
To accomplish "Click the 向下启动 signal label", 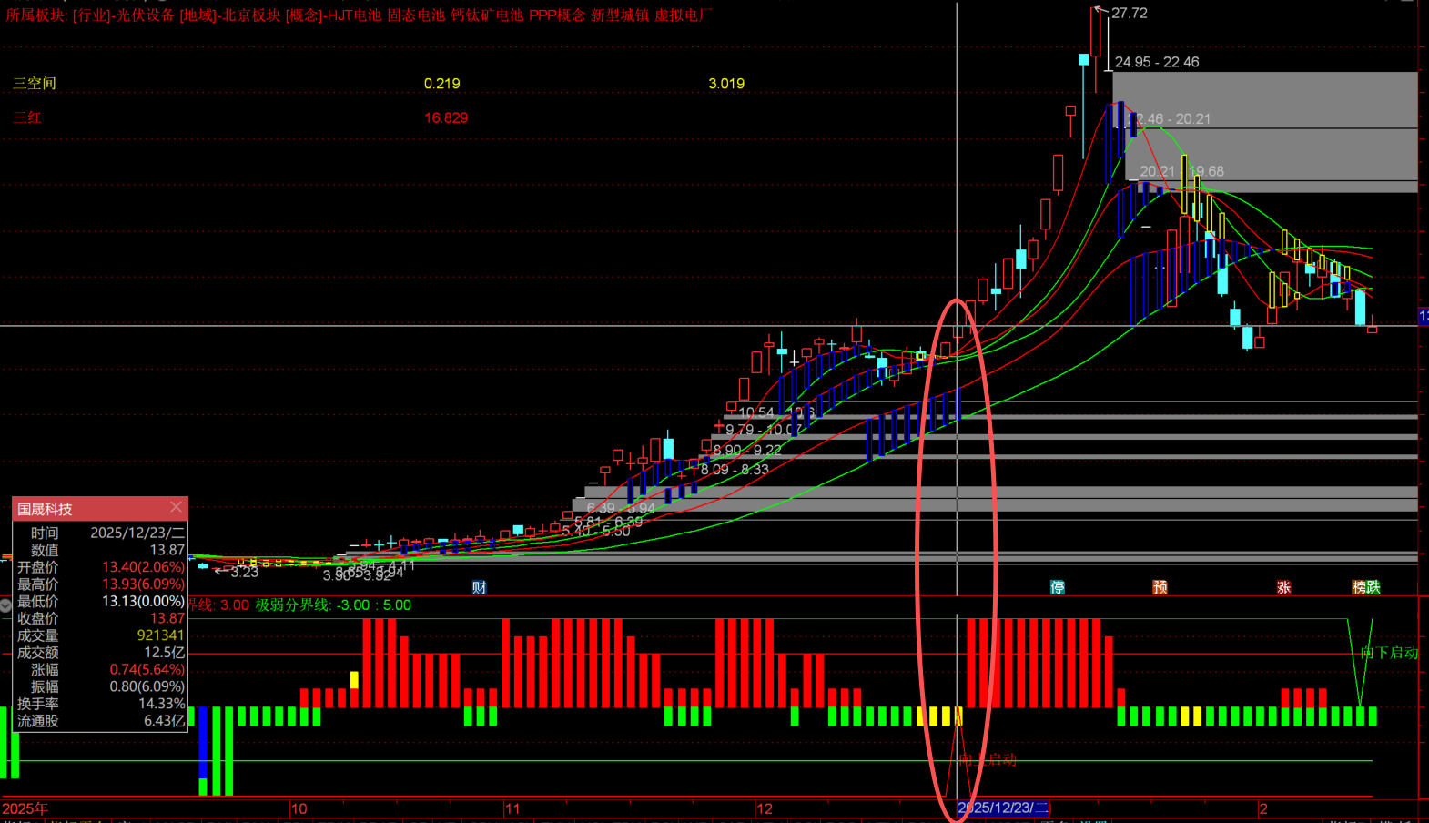I will tap(1389, 653).
